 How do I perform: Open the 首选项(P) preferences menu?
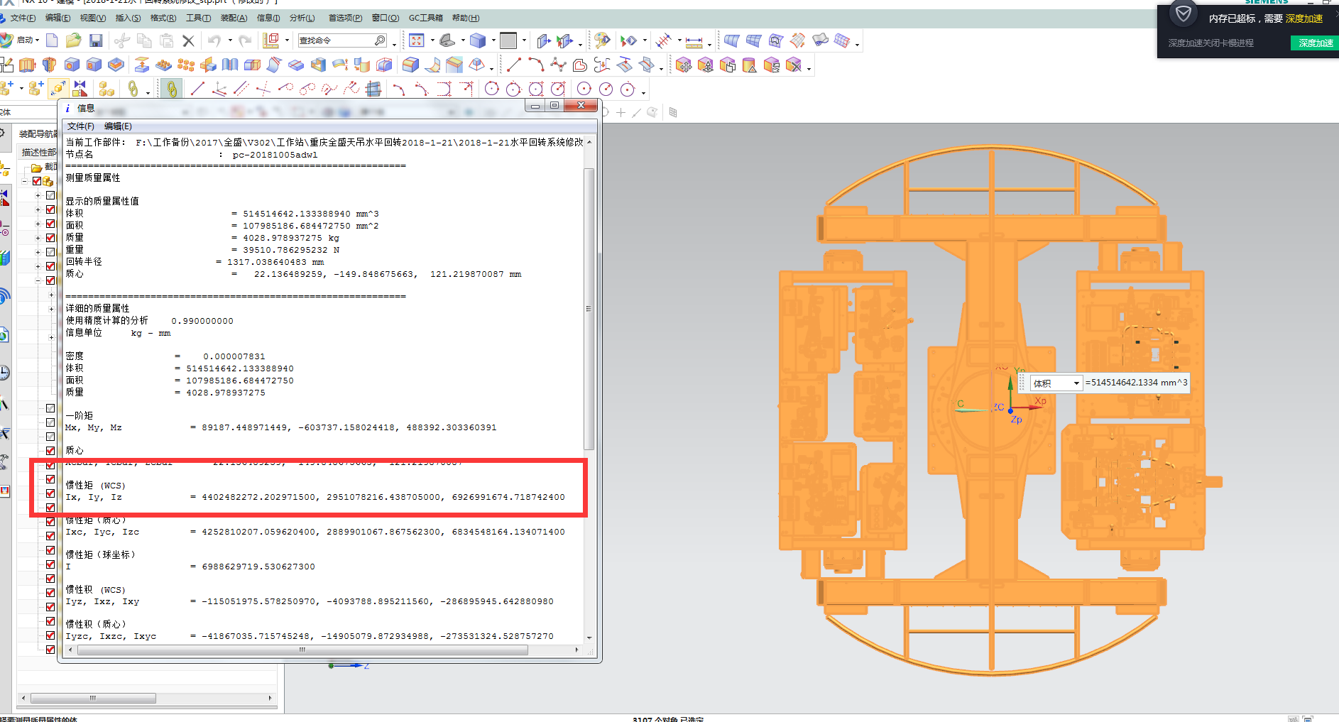(x=345, y=18)
